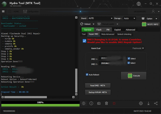Open the user account icon
The width and height of the screenshot is (161, 114).
(x=153, y=11)
